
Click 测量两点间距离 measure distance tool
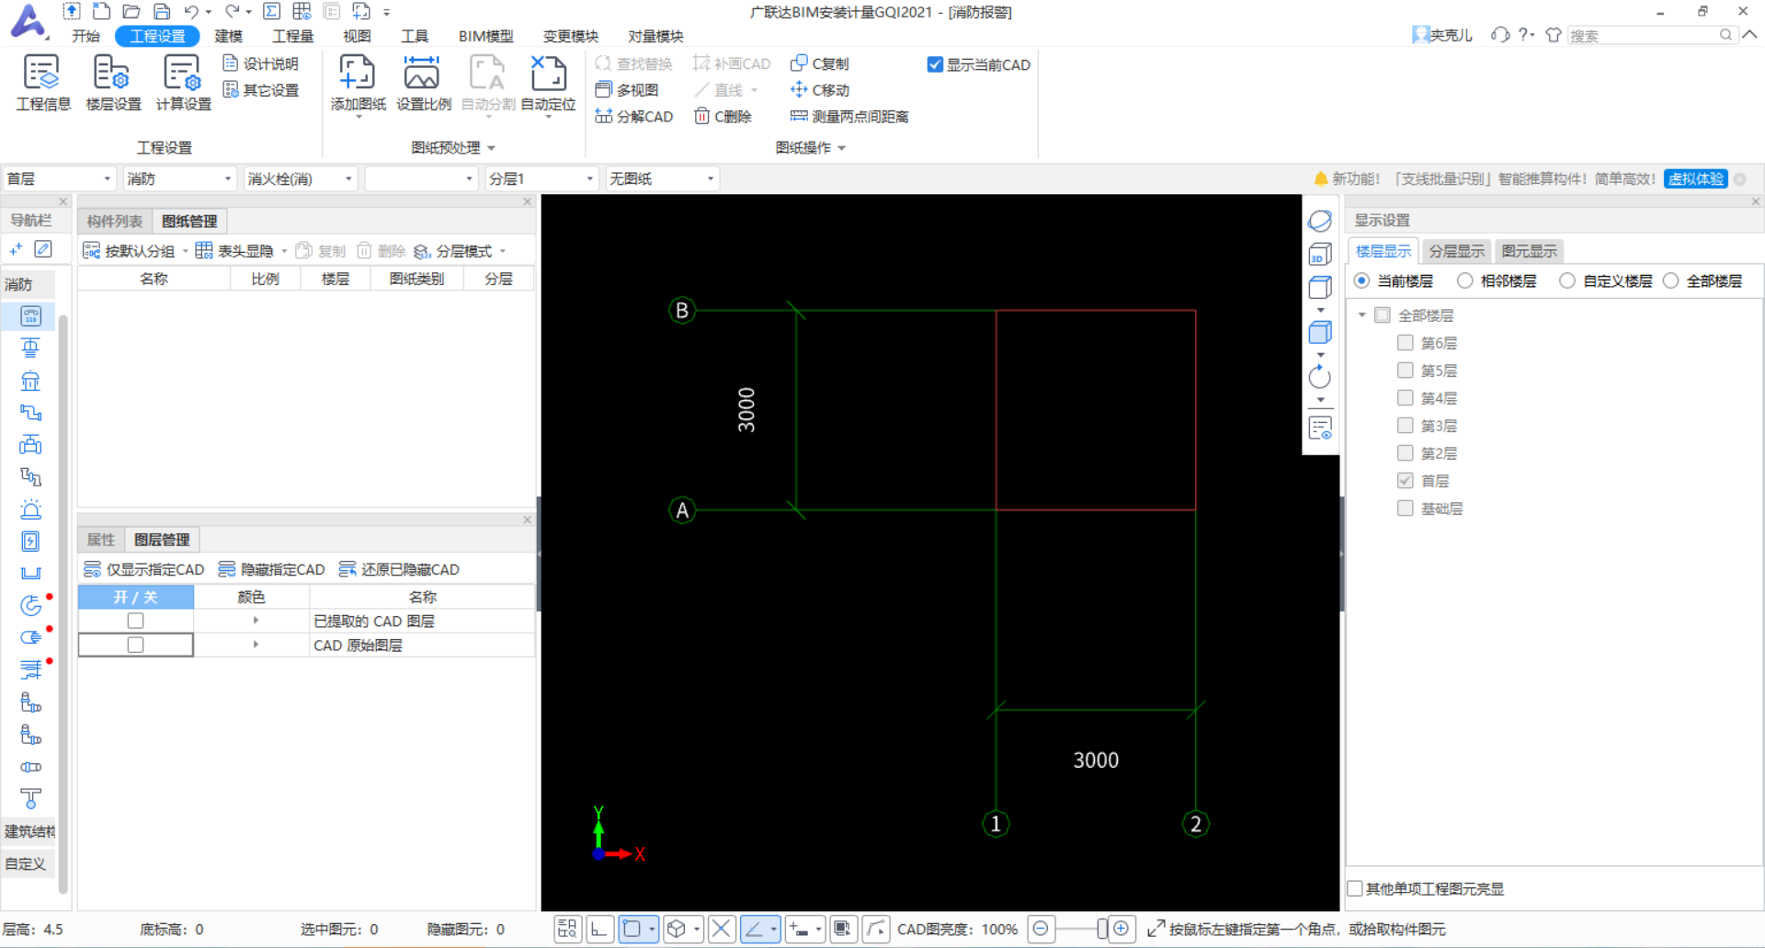coord(849,117)
